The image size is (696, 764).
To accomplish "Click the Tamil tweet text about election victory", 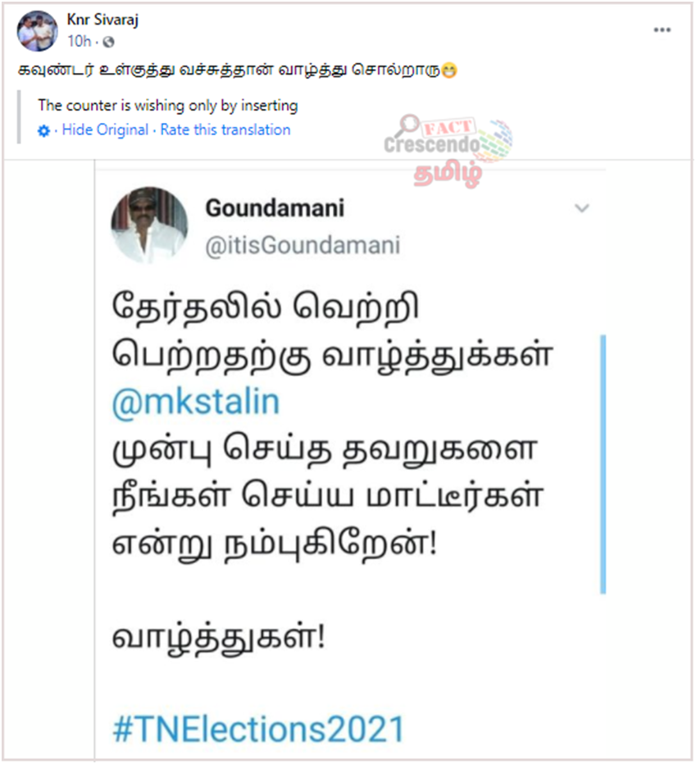I will point(332,331).
